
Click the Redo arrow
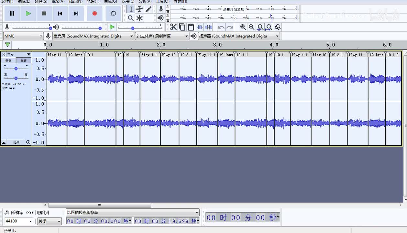coord(230,27)
